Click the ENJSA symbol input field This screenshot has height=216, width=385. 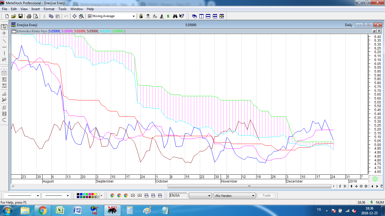178,195
